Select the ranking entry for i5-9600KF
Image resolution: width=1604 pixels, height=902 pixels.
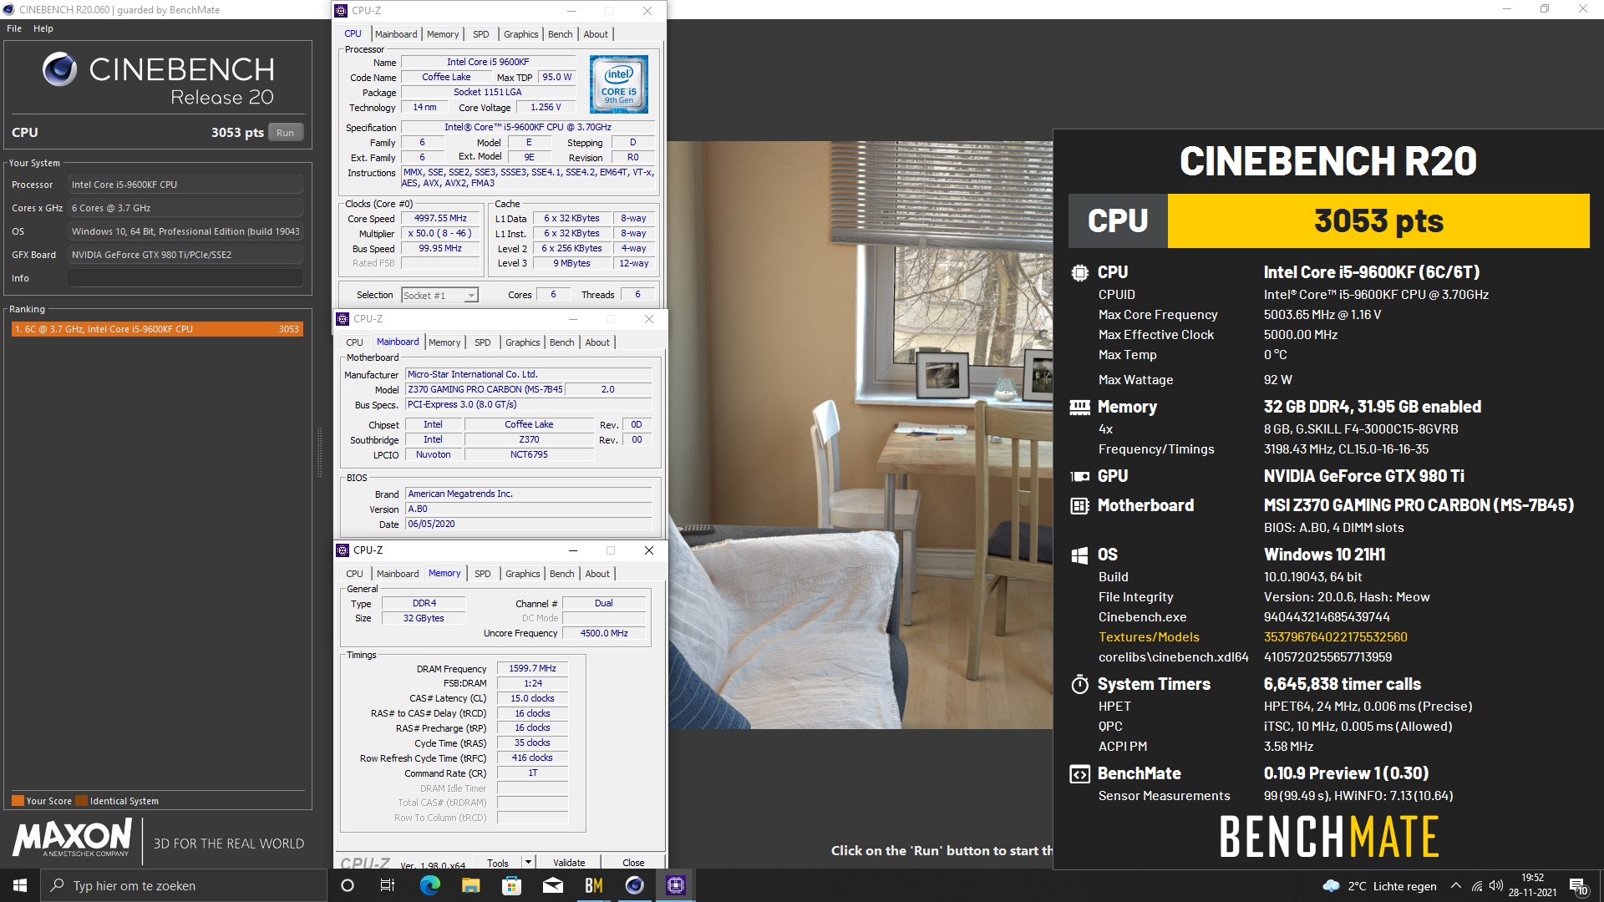pyautogui.click(x=157, y=329)
